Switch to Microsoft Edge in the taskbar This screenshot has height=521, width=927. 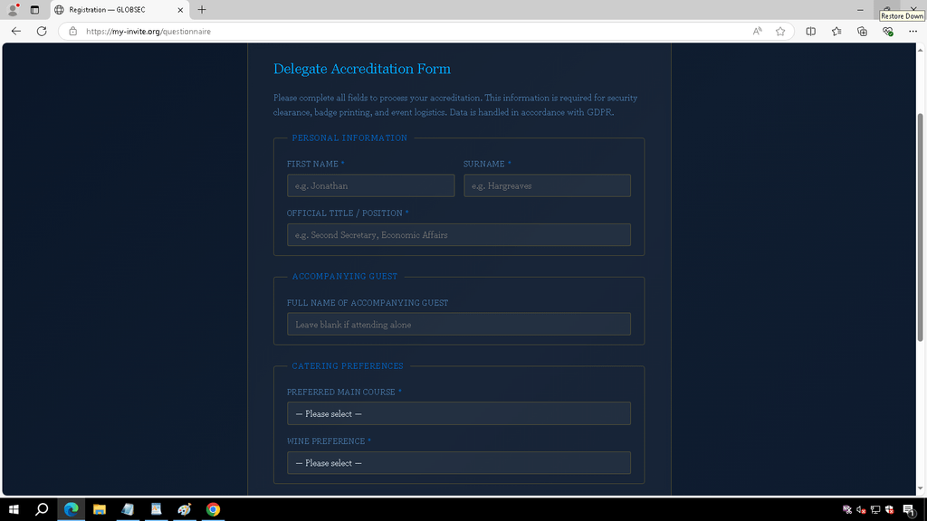[71, 509]
